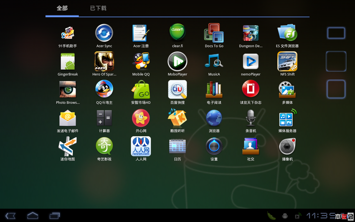Open the 日历 calendar app
The height and width of the screenshot is (222, 355).
[177, 147]
